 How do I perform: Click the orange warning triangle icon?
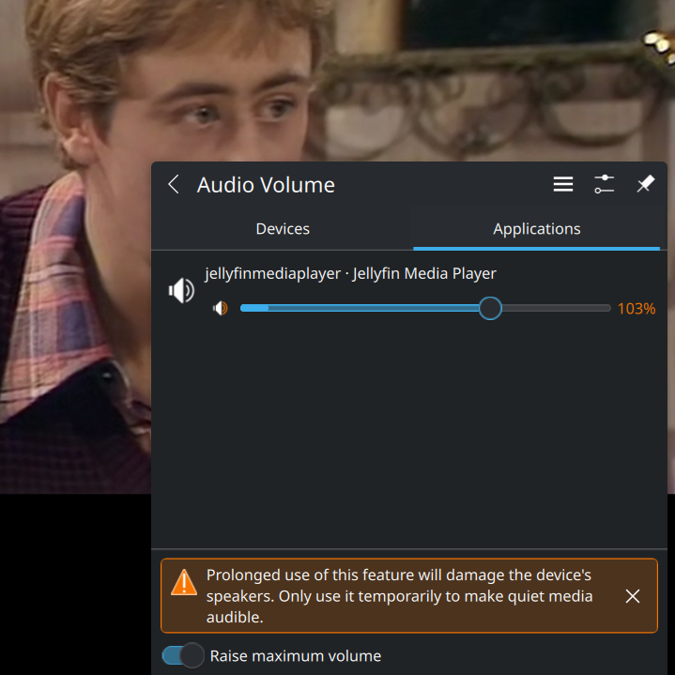[184, 582]
